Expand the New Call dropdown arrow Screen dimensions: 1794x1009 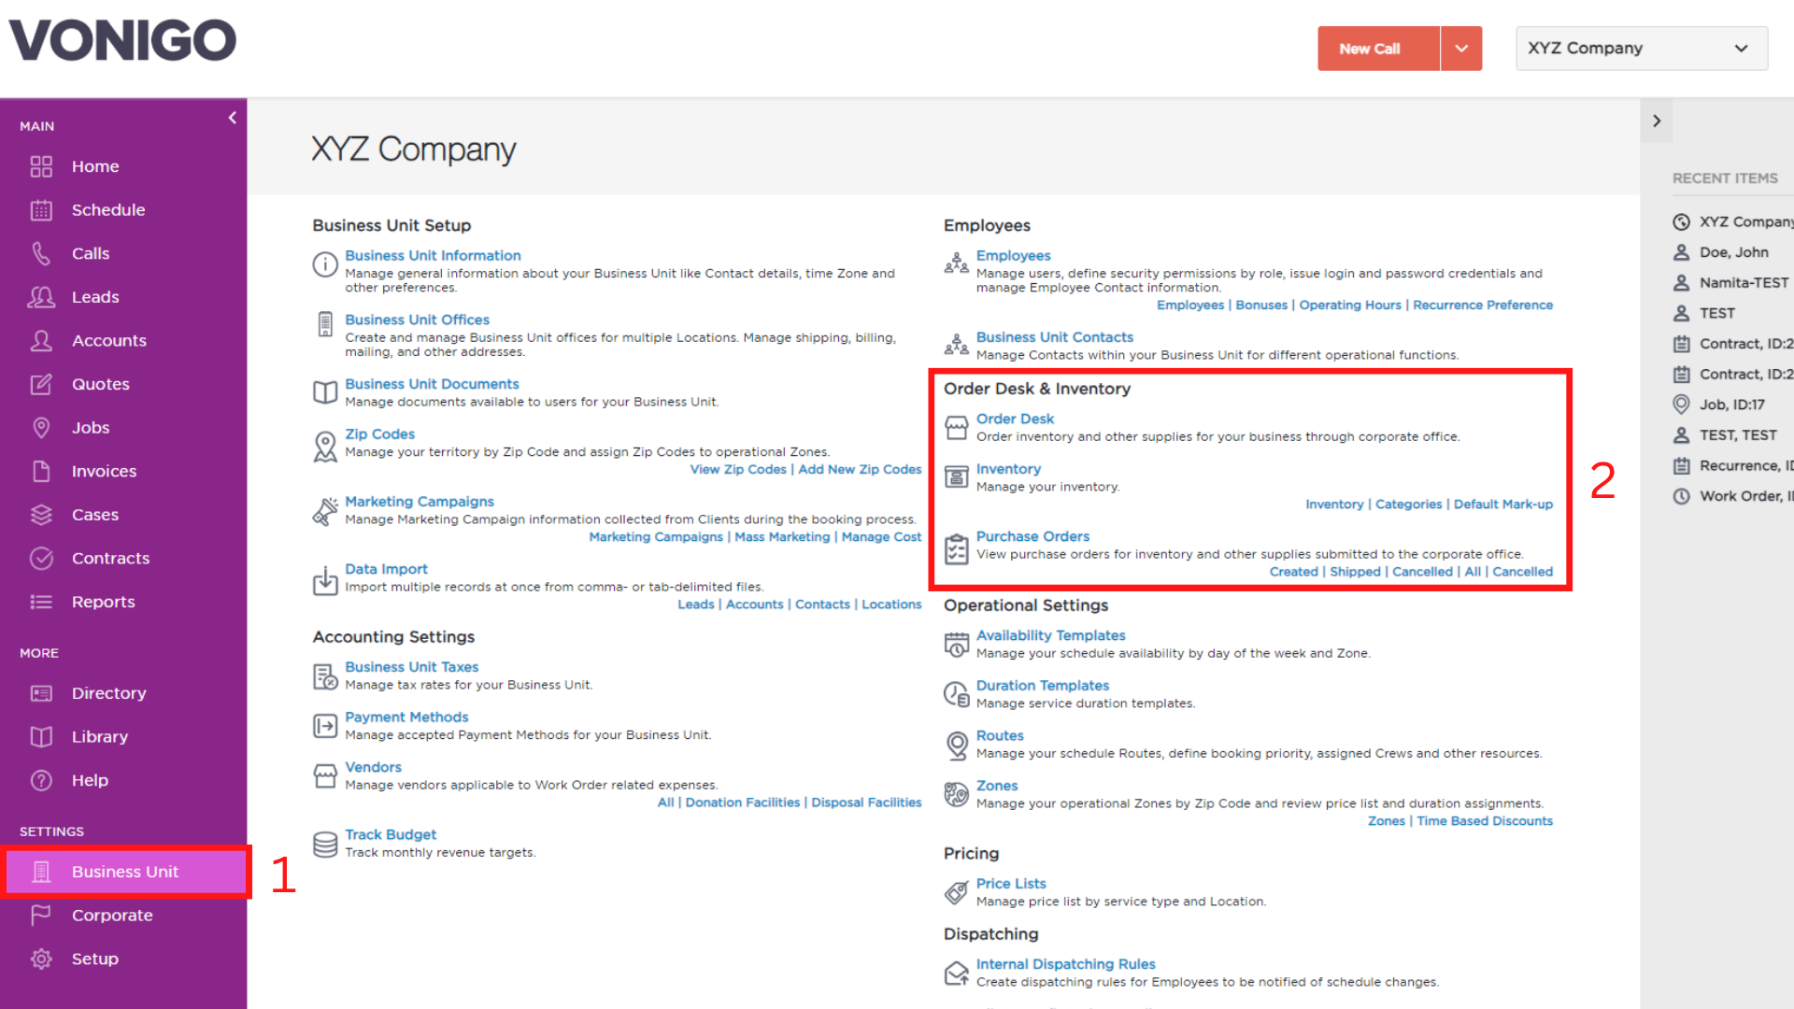pos(1461,49)
